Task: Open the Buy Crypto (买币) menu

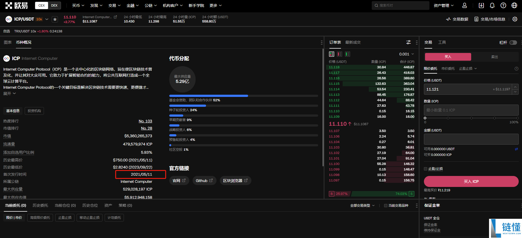Action: click(78, 5)
